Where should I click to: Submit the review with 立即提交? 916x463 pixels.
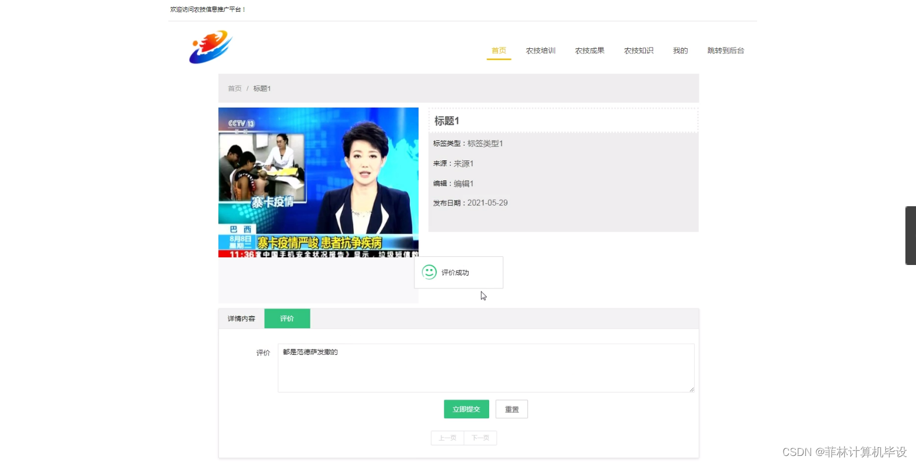[x=466, y=409]
